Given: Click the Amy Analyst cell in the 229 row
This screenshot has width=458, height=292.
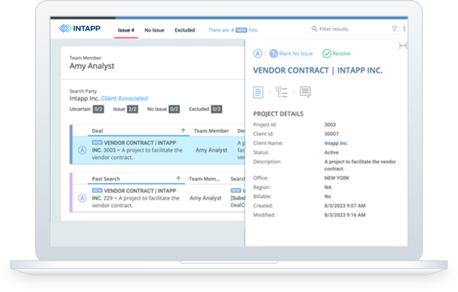Looking at the screenshot, I should coord(205,198).
